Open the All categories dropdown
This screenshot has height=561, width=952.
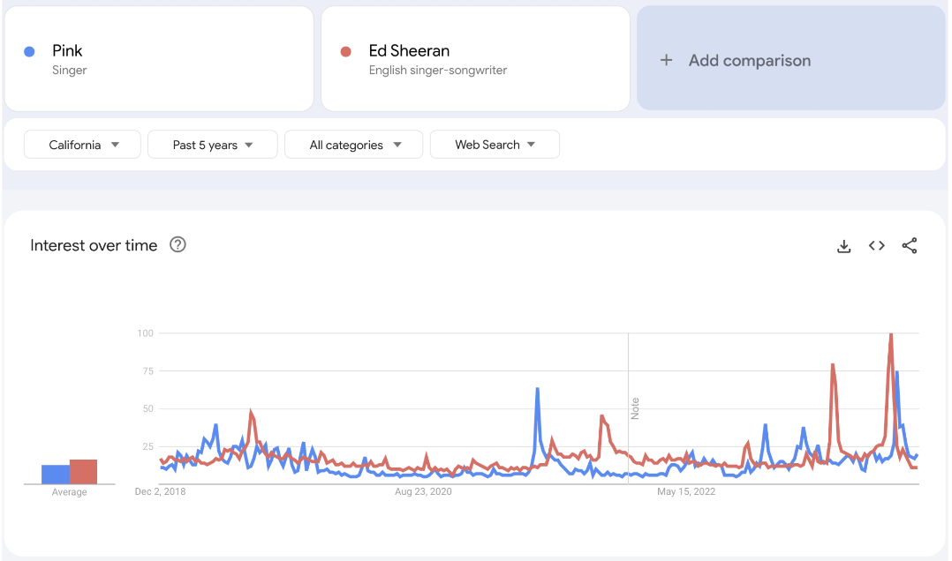coord(354,145)
